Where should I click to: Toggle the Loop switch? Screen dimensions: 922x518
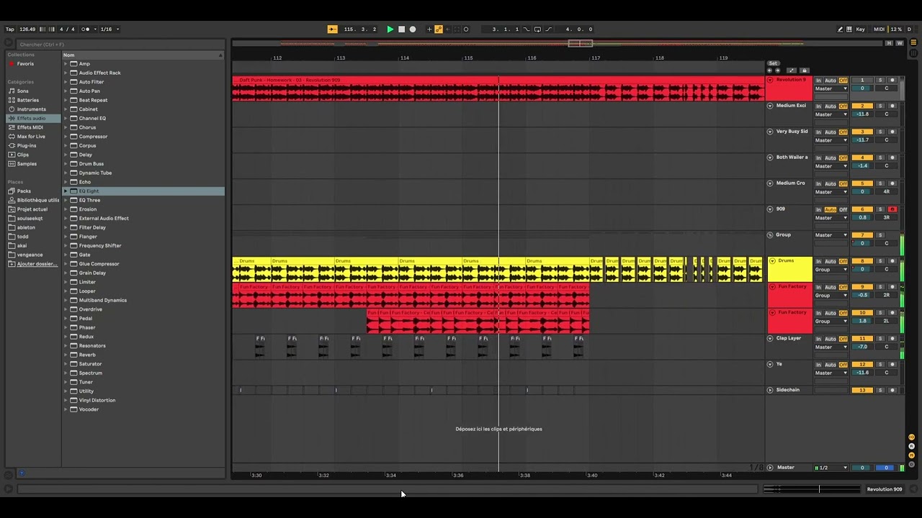[x=537, y=29]
